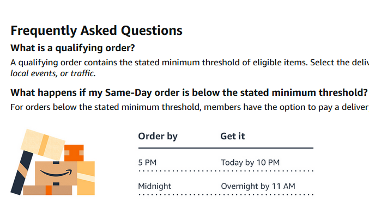
Task: Select the '5 PM' order cutoff cell
Action: click(x=147, y=162)
